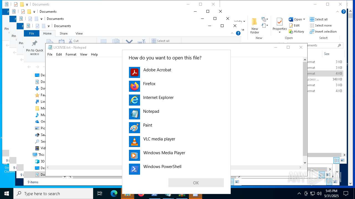355x199 pixels.
Task: Switch to details view in back Explorer
Action: pyautogui.click(x=336, y=160)
